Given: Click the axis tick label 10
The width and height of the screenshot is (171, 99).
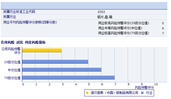Looking at the screenshot, I should pyautogui.click(x=156, y=84).
